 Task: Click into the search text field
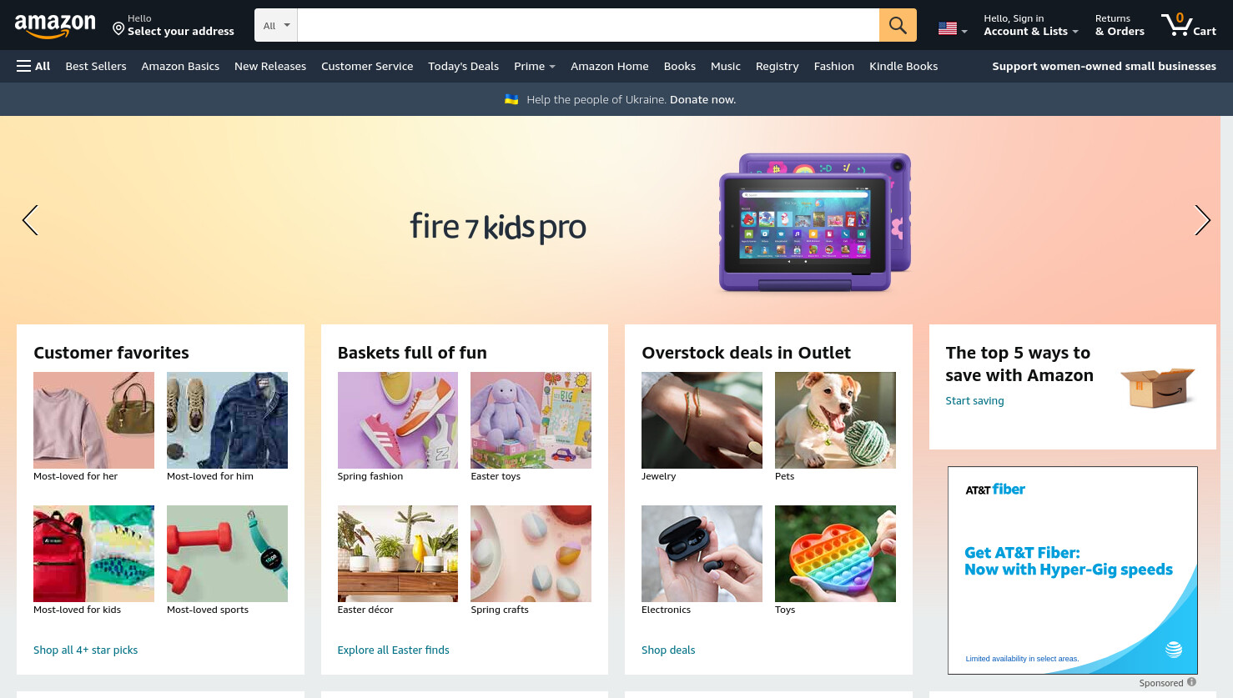tap(588, 25)
